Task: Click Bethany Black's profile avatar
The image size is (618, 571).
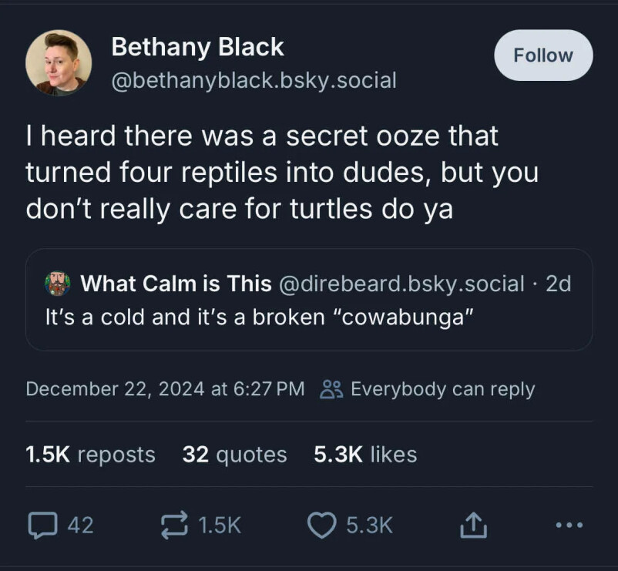Action: (x=59, y=62)
